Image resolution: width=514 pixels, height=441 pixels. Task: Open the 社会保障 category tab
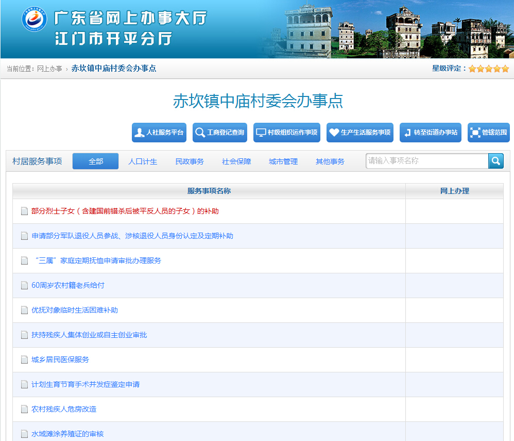coord(236,161)
